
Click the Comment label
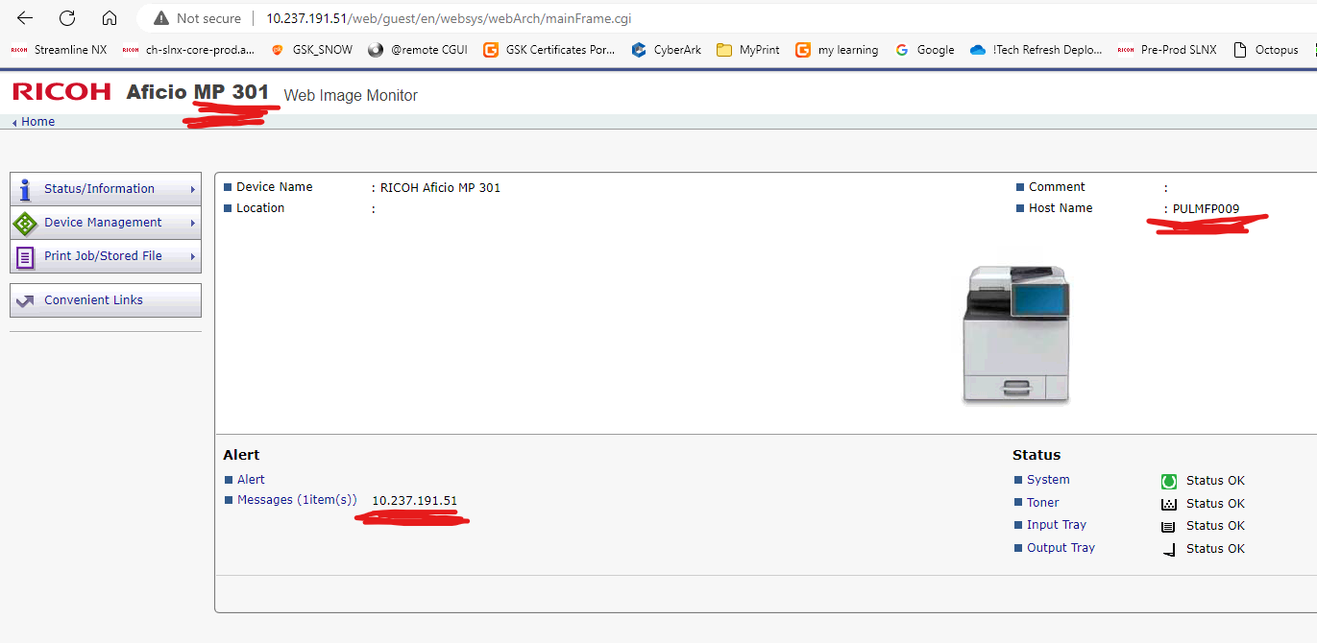coord(1057,187)
